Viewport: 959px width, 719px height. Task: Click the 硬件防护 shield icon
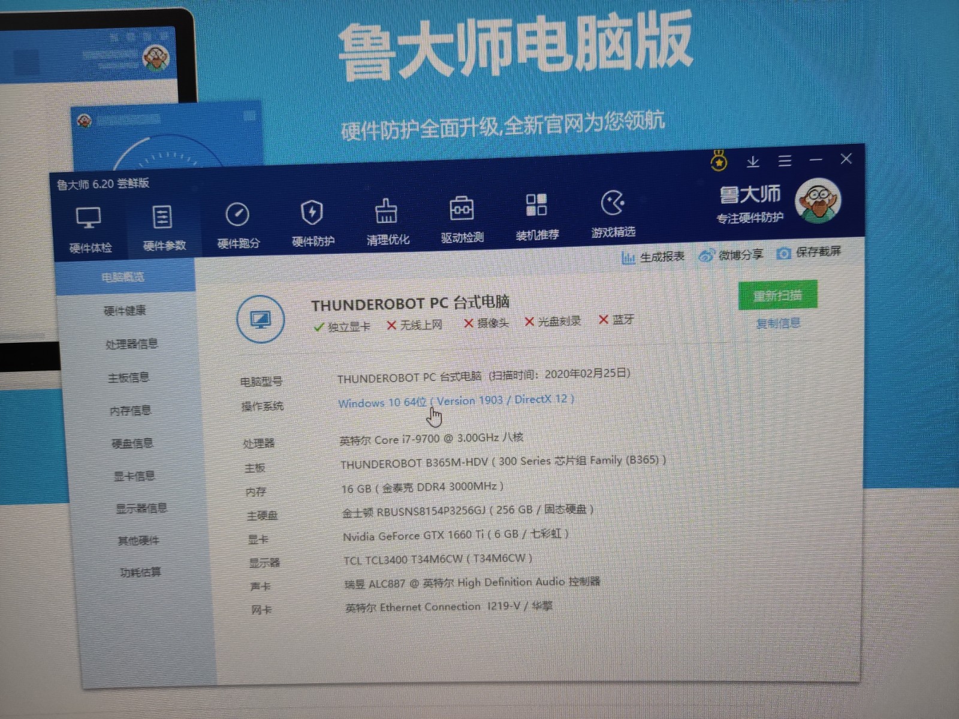[x=312, y=213]
